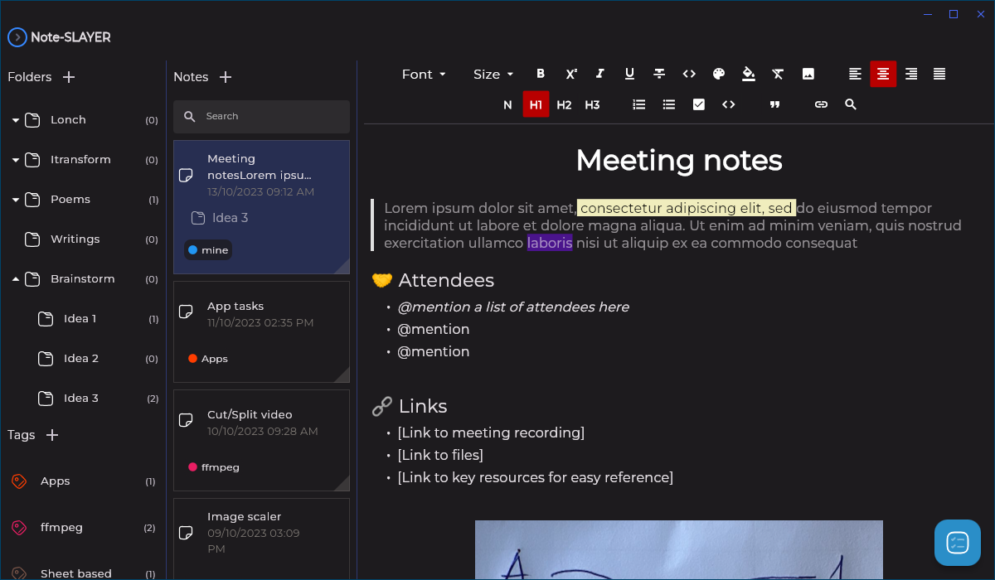Justify the text
The image size is (995, 580).
click(939, 74)
